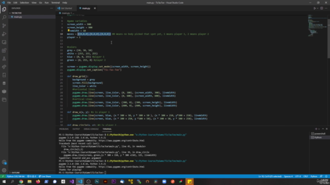Open the Manage gear settings icon

click(4, 170)
